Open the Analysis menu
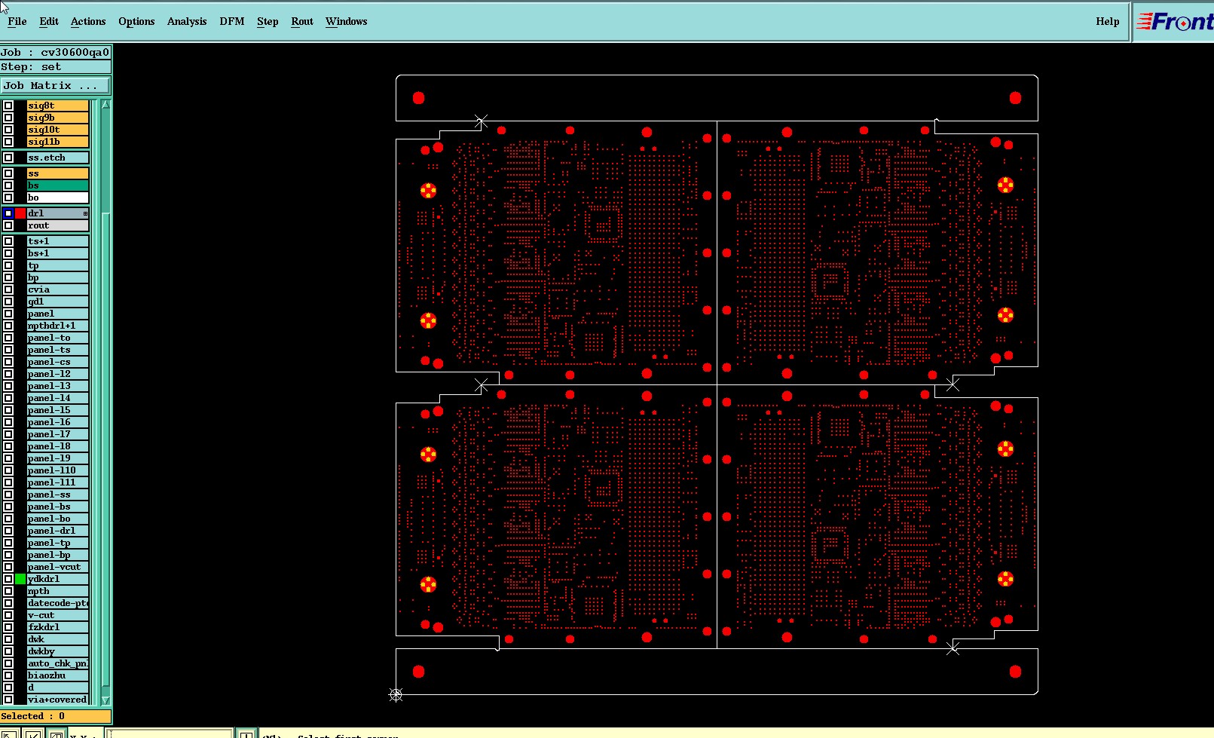Image resolution: width=1214 pixels, height=738 pixels. [x=187, y=21]
